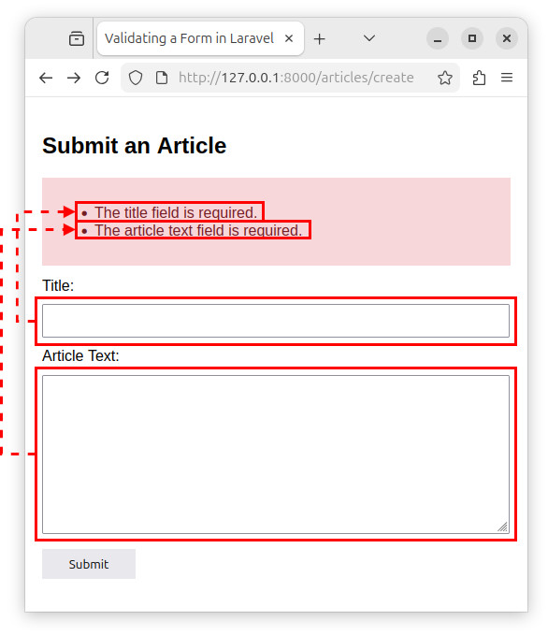
Task: Close the browser window
Action: pos(506,38)
